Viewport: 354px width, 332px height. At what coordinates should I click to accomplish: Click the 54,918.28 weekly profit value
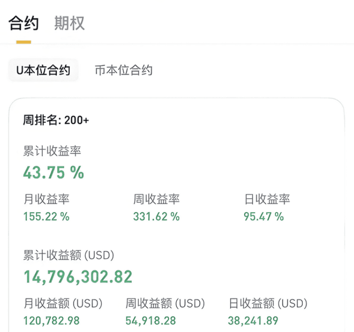(150, 321)
